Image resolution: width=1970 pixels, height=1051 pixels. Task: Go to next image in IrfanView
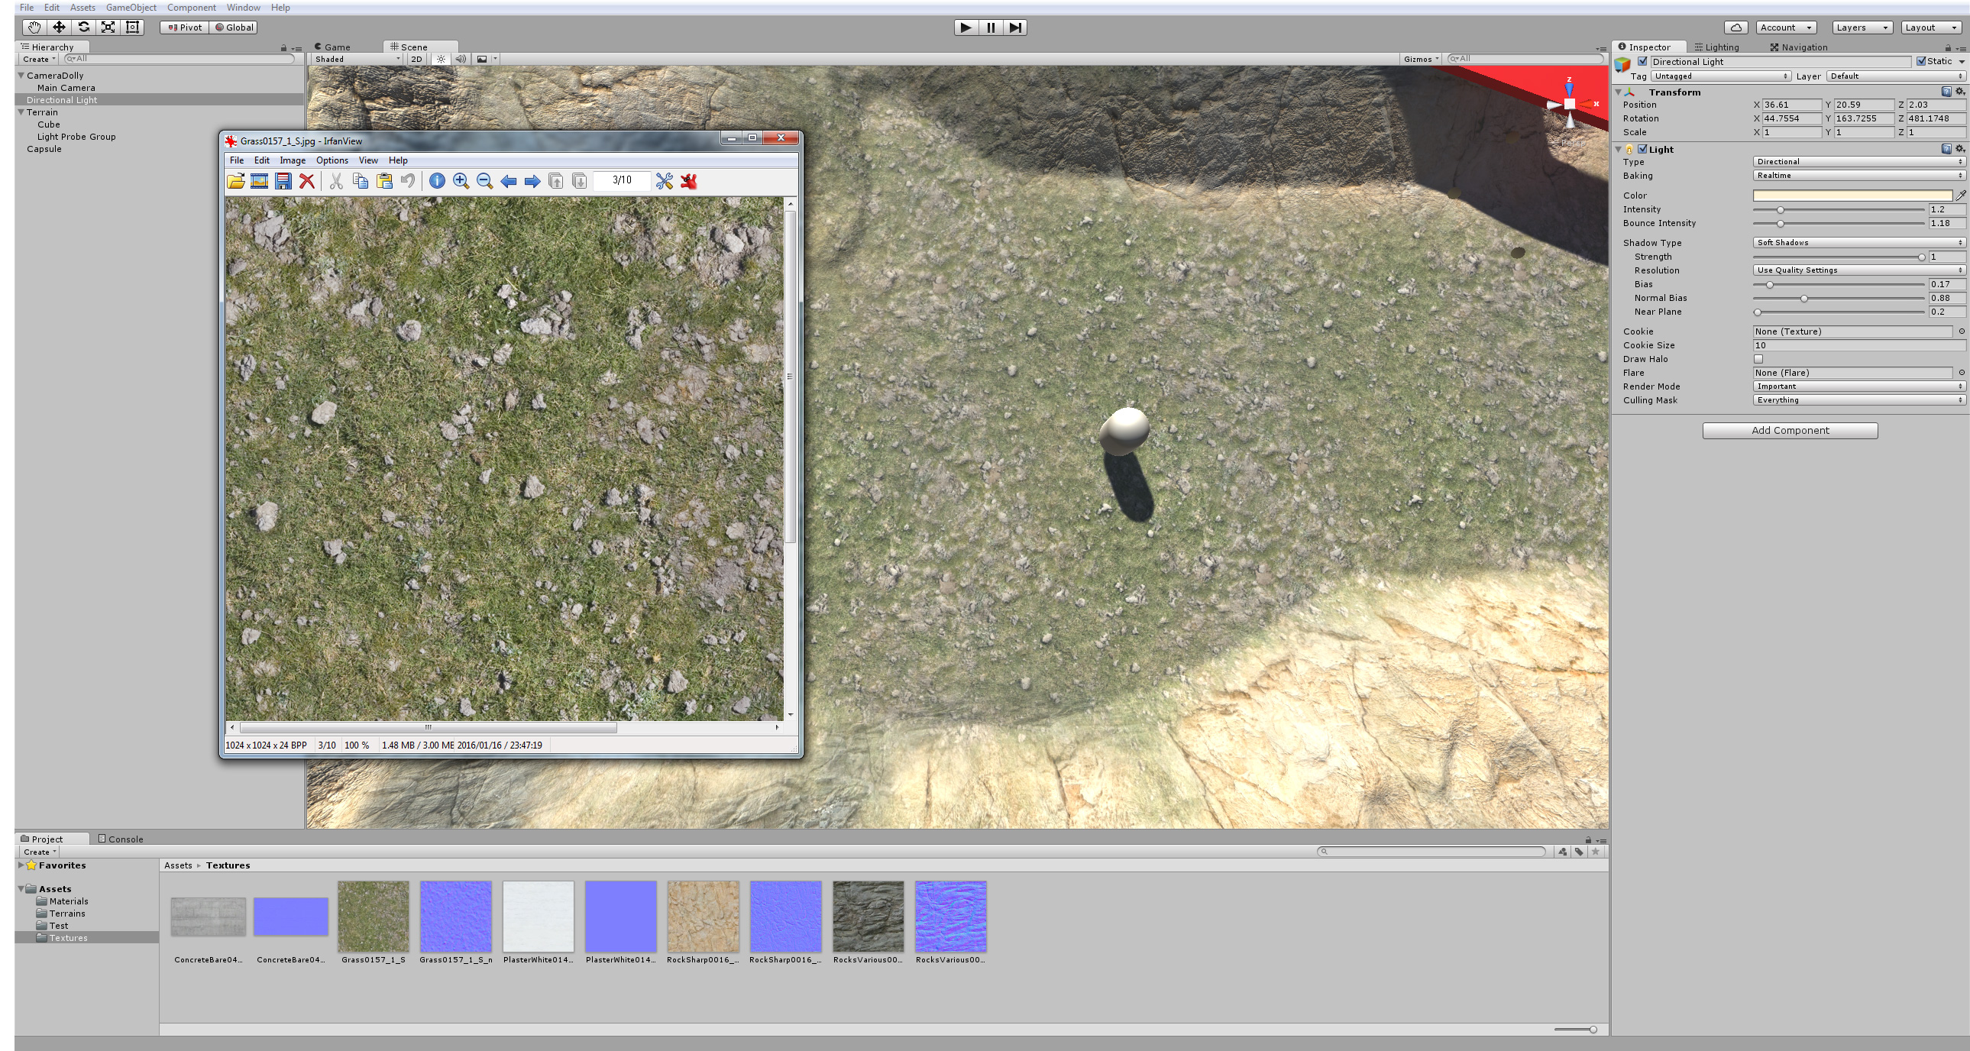pos(532,181)
